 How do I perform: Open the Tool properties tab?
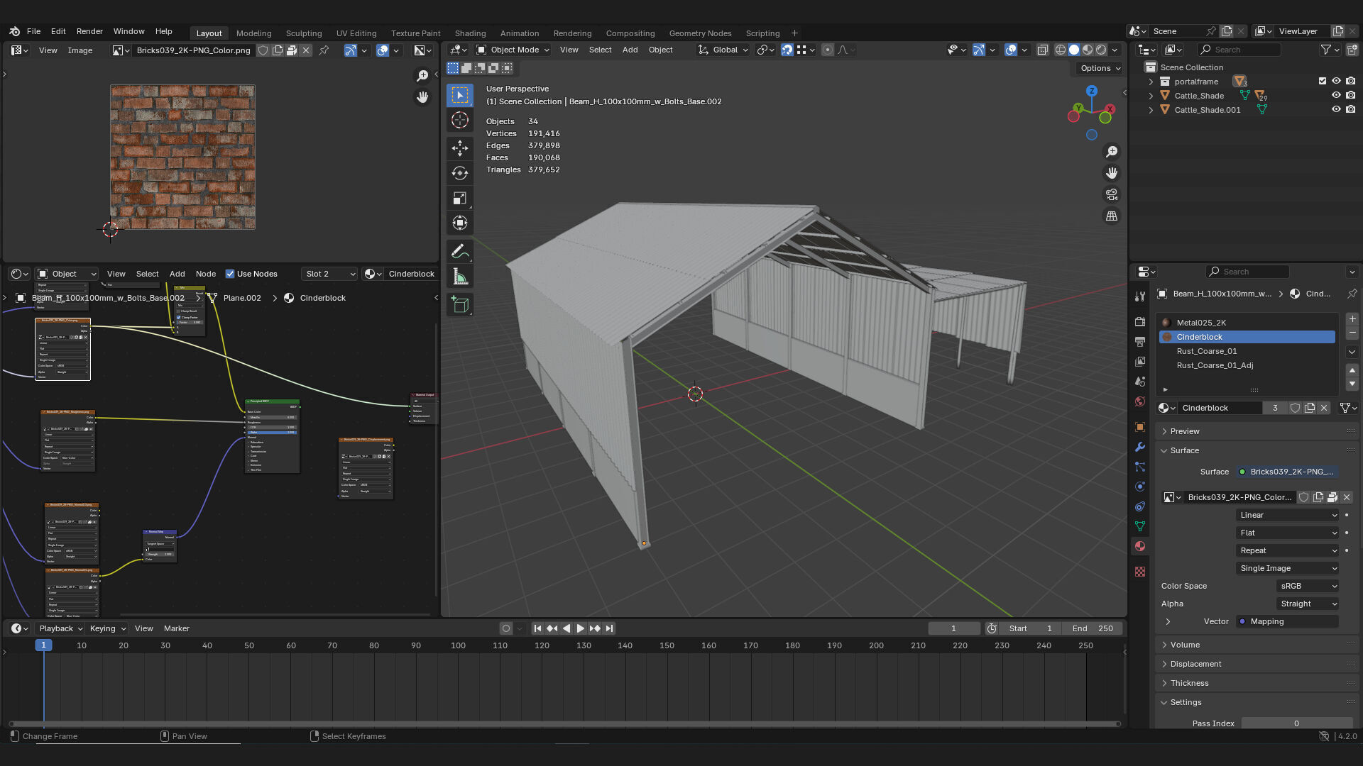point(1140,296)
